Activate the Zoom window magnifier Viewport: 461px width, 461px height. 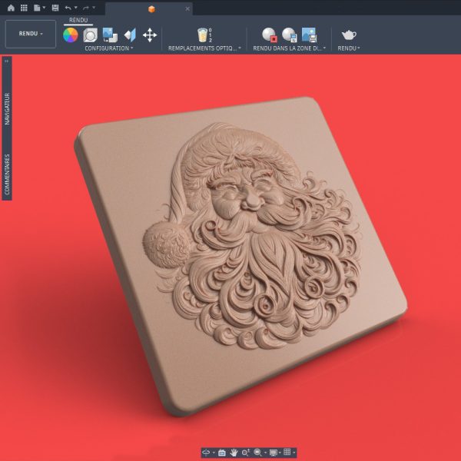click(258, 453)
